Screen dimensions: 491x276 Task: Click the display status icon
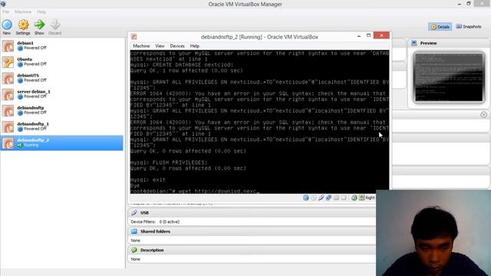coord(344,198)
